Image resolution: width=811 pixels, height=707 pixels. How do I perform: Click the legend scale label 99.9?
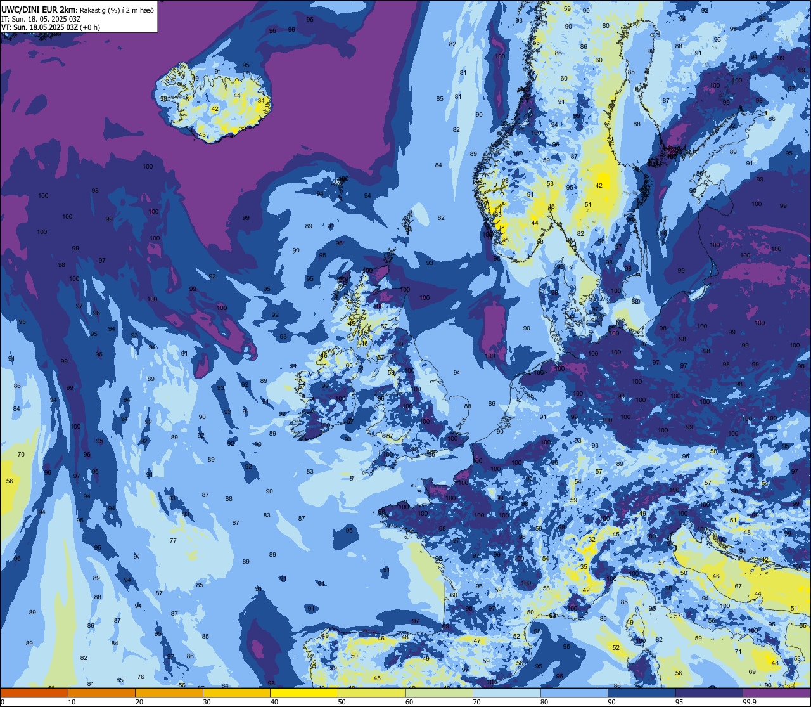[750, 702]
